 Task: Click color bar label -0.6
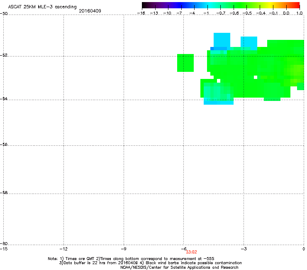pos(234,13)
